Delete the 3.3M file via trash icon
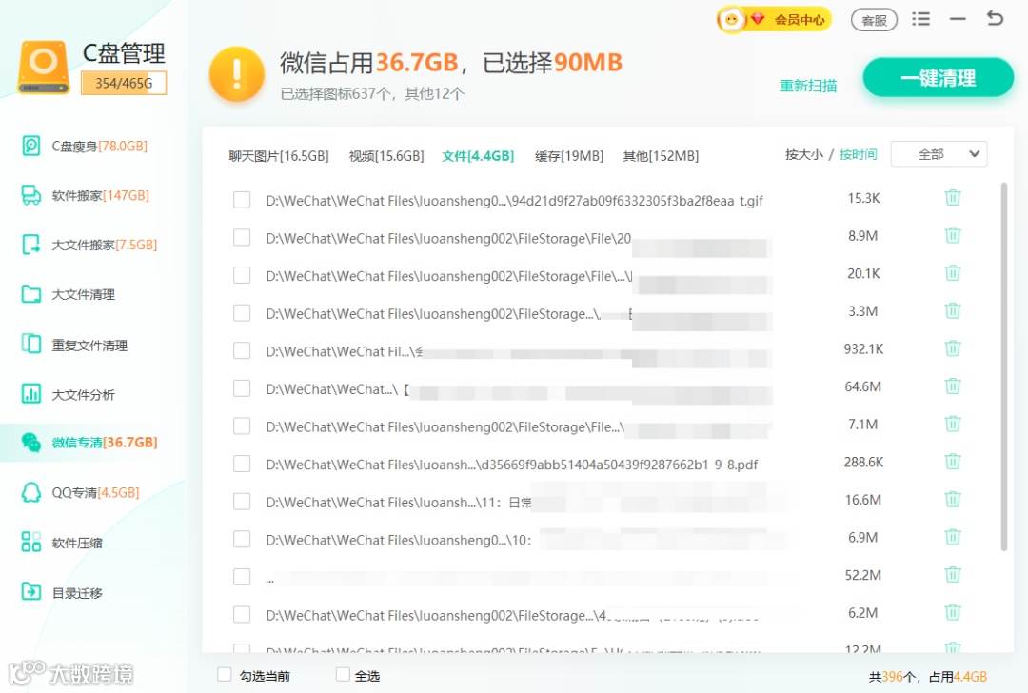 [953, 310]
